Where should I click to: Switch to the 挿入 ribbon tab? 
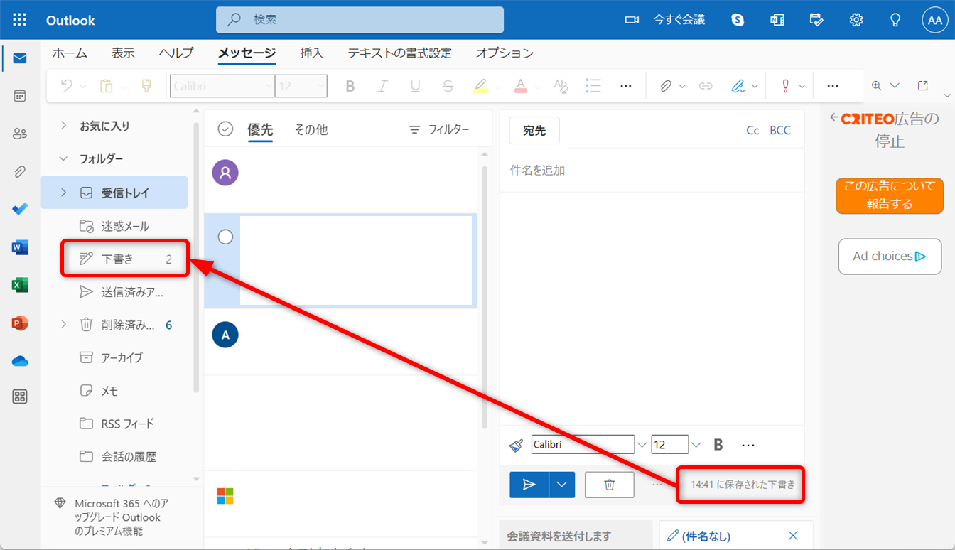click(x=311, y=53)
